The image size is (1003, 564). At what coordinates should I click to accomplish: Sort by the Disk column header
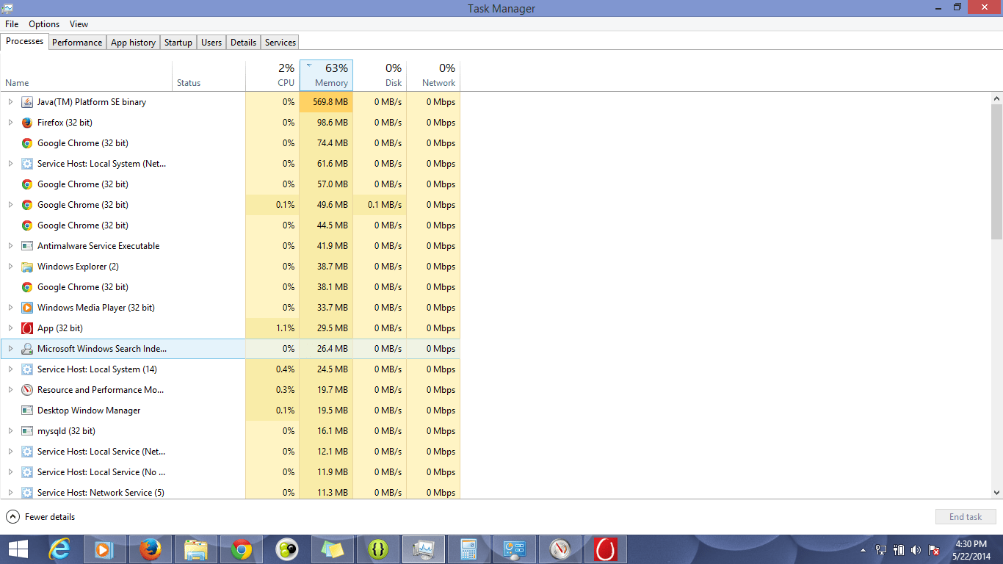click(380, 76)
